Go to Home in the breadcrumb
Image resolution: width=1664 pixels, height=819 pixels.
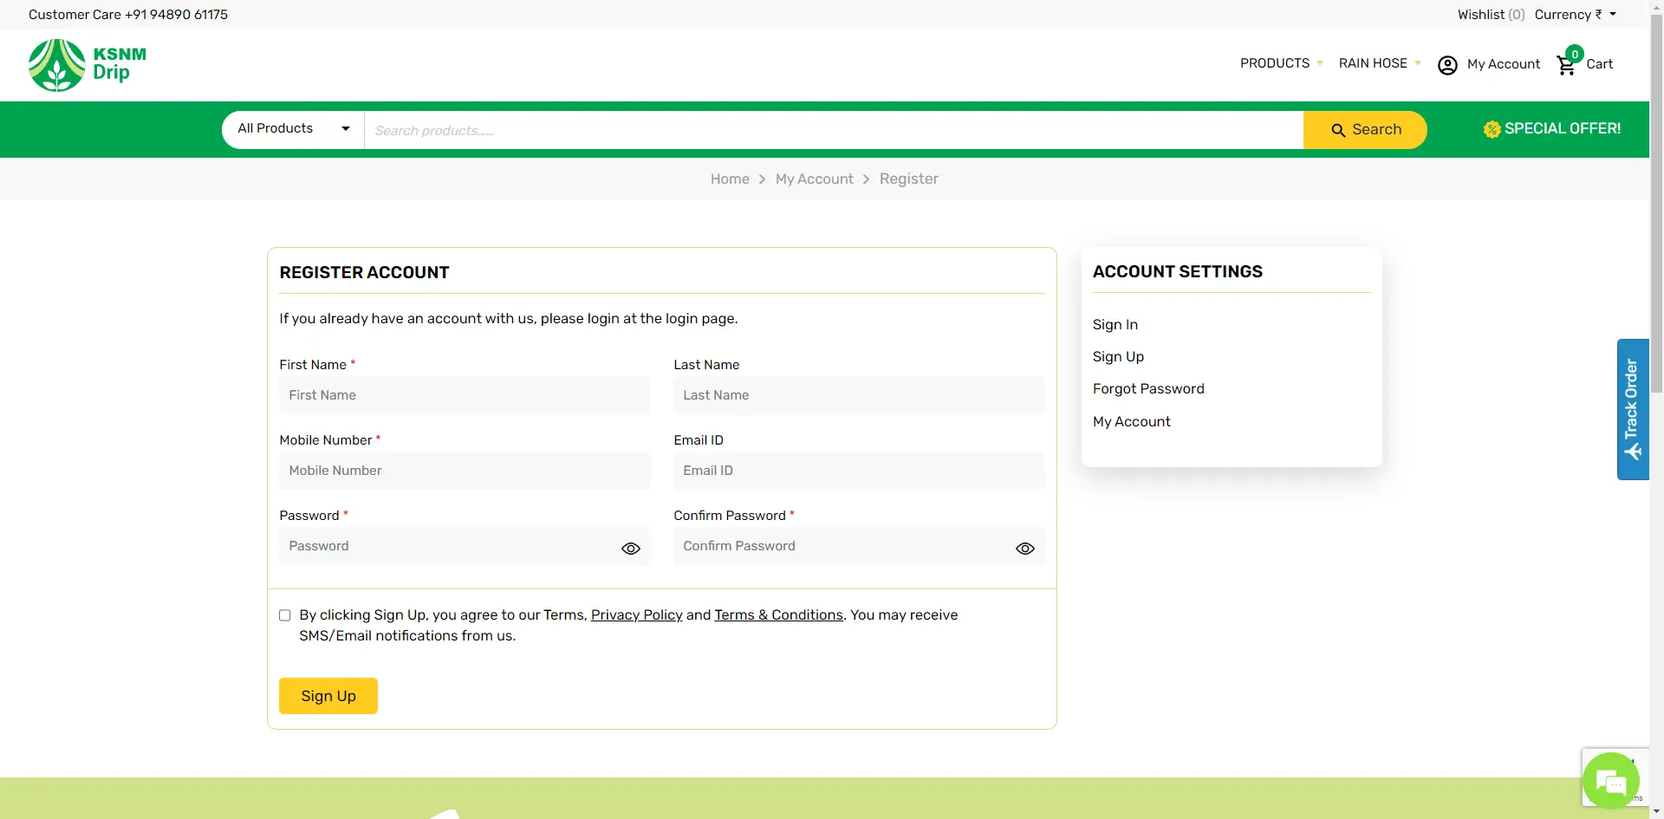pyautogui.click(x=730, y=179)
